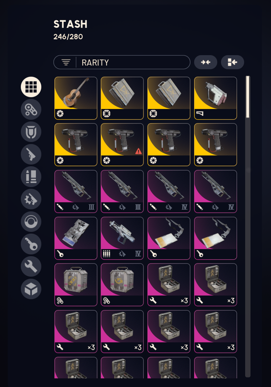Image resolution: width=271 pixels, height=387 pixels.
Task: Select the first keycard with lanyard
Action: pos(169,238)
